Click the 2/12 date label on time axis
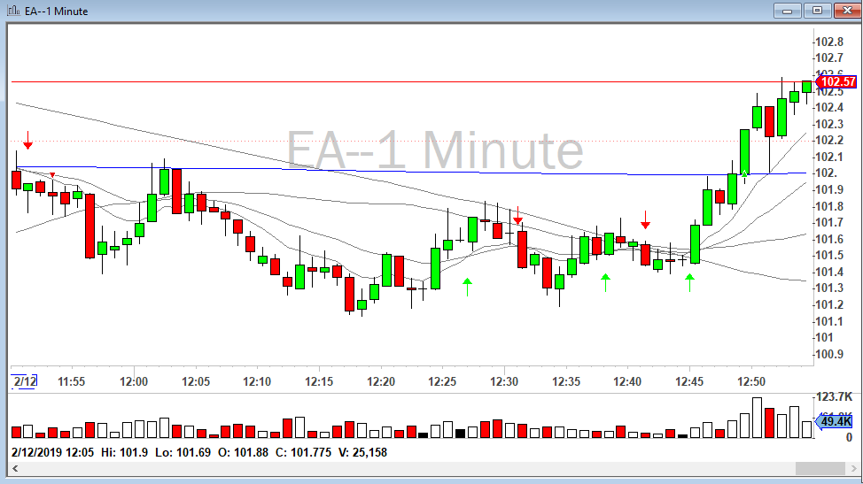 [25, 381]
